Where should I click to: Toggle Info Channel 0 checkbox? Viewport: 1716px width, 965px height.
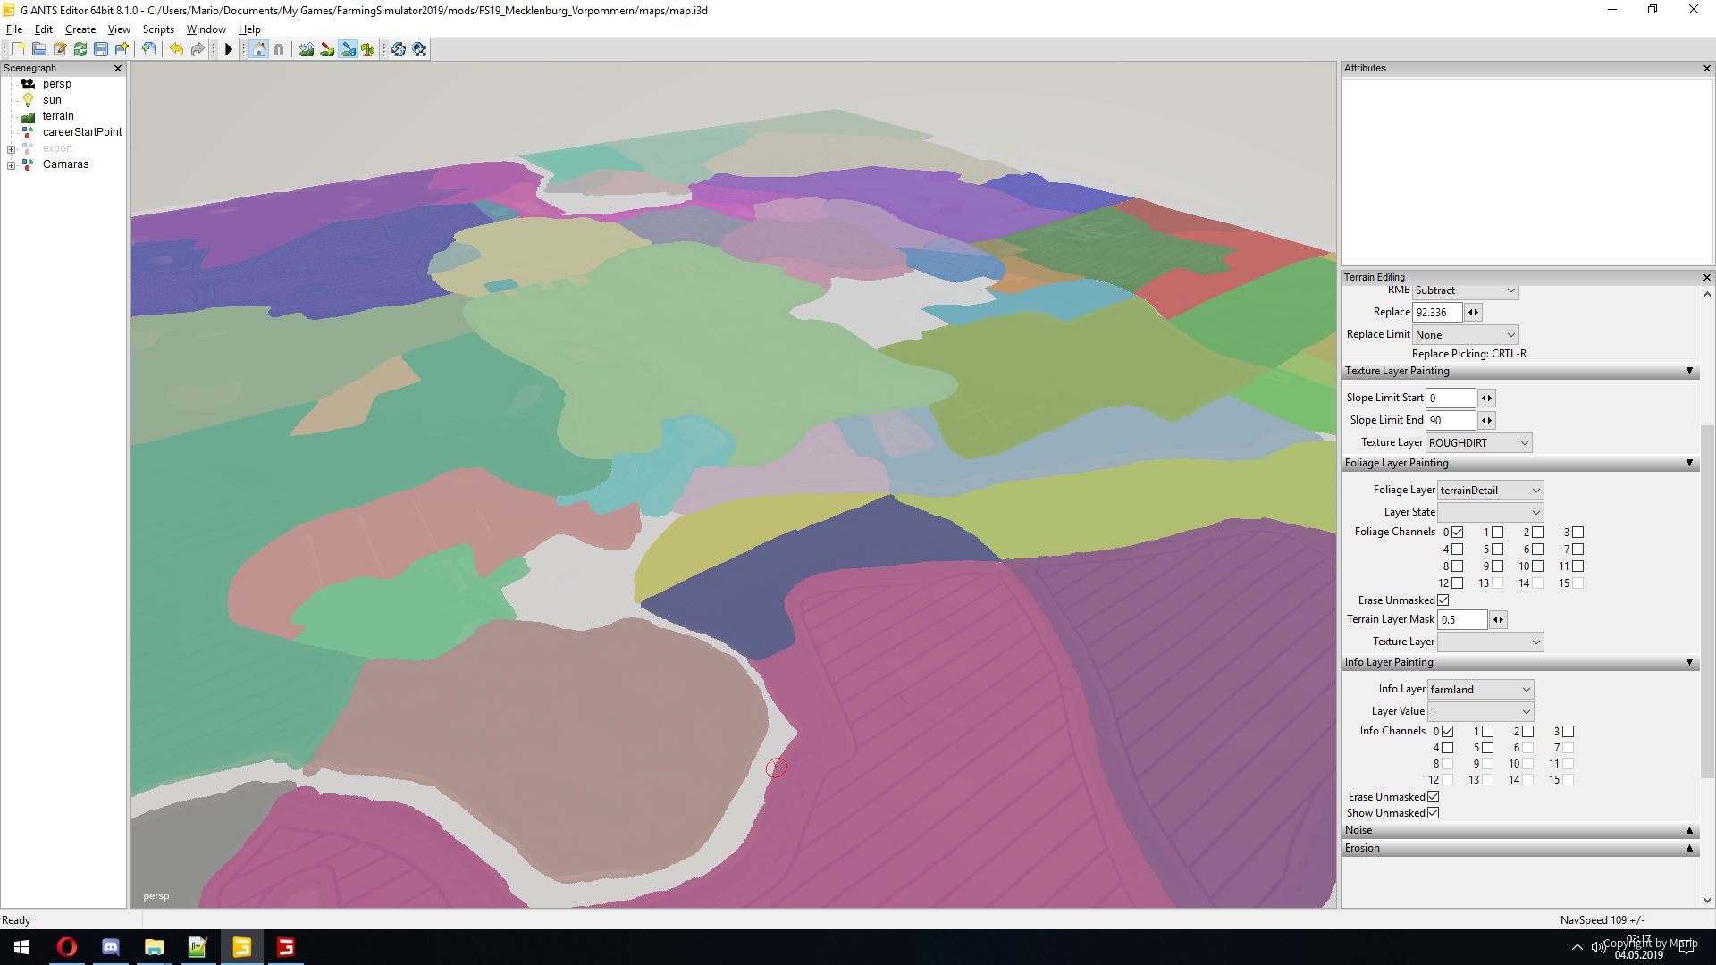coord(1447,732)
